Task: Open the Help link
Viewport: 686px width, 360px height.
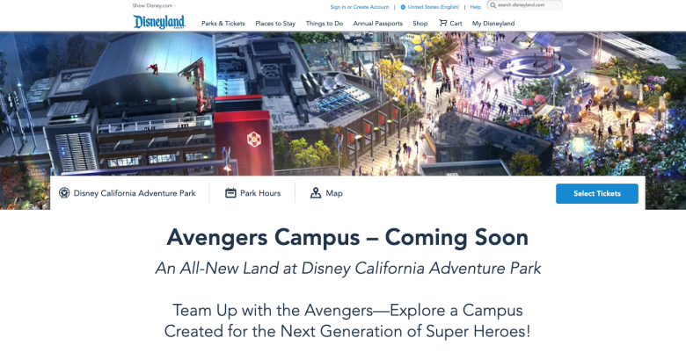Action: [x=476, y=7]
